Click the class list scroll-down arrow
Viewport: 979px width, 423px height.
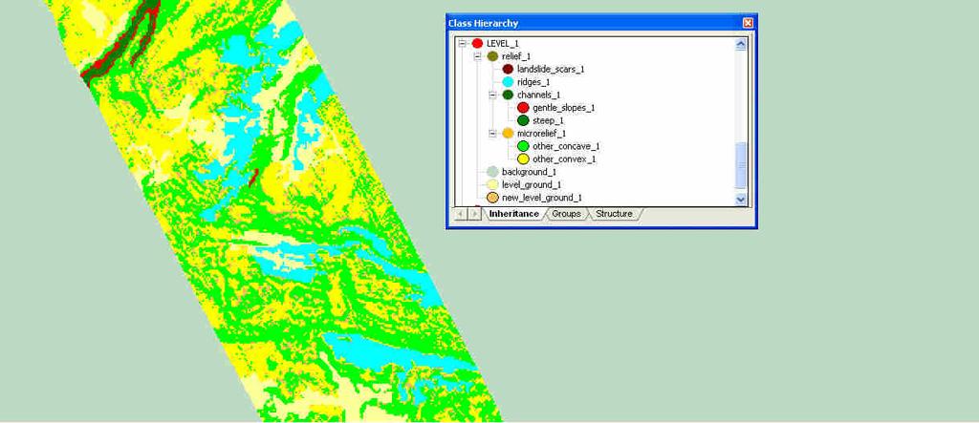[x=741, y=200]
